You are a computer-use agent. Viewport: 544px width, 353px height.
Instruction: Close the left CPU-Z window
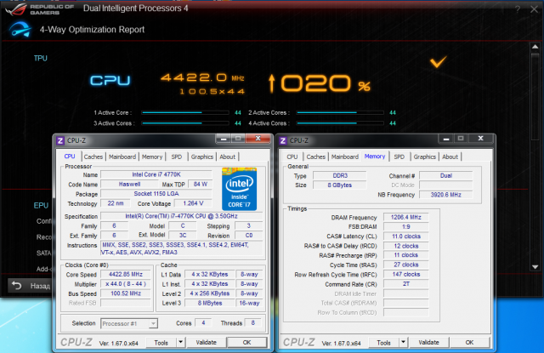click(x=258, y=139)
